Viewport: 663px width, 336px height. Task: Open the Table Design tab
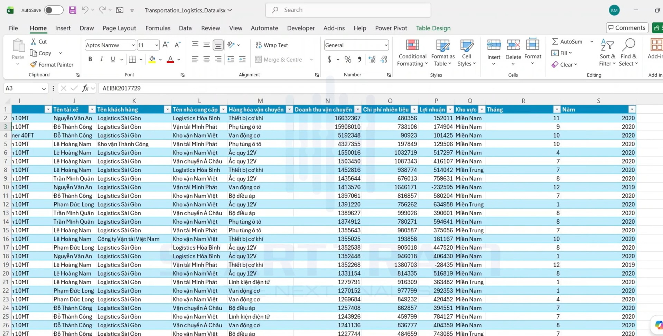(433, 28)
